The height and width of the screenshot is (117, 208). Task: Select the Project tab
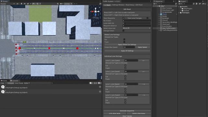(x=182, y=1)
